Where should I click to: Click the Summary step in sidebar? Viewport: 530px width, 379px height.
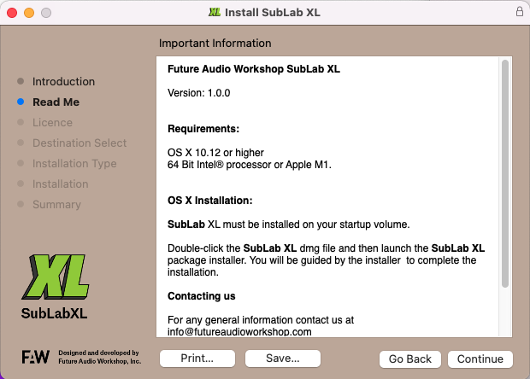point(56,205)
